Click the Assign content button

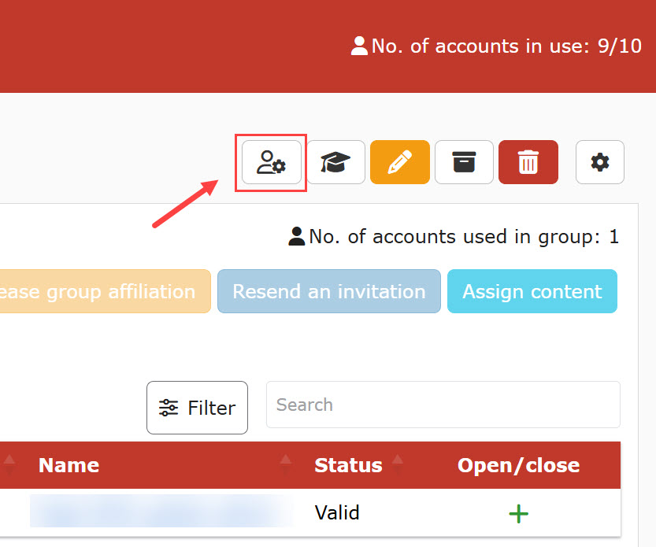coord(532,291)
